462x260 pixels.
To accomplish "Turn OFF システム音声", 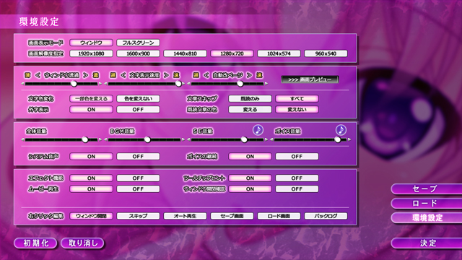I will [x=138, y=157].
